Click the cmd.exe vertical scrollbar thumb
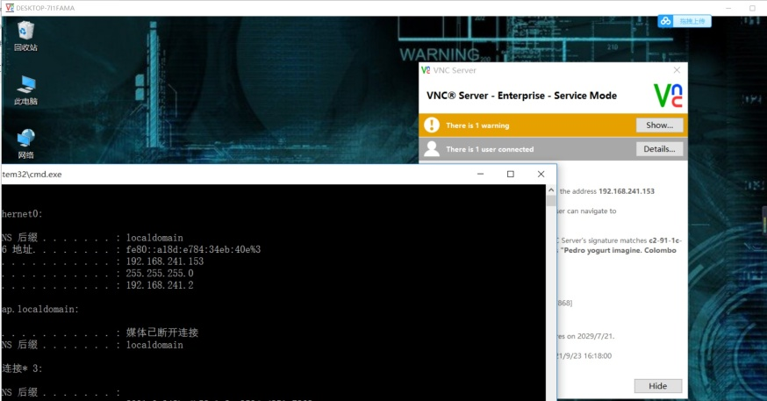The height and width of the screenshot is (401, 767). click(x=551, y=200)
